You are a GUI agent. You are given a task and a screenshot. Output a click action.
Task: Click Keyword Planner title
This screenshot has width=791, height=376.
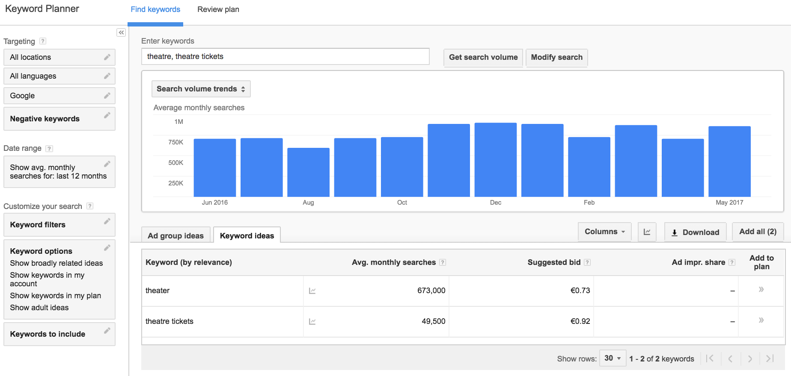[x=42, y=9]
